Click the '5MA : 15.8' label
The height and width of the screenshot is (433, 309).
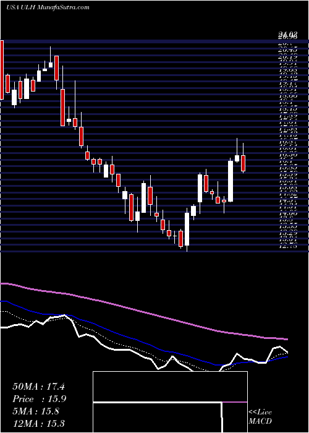point(36,411)
